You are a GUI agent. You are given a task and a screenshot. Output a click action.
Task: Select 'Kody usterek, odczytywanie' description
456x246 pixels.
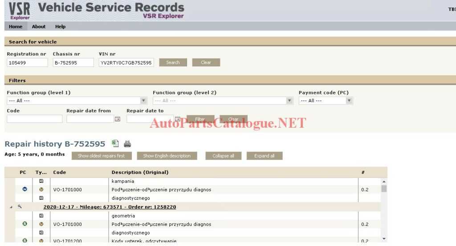click(x=144, y=241)
